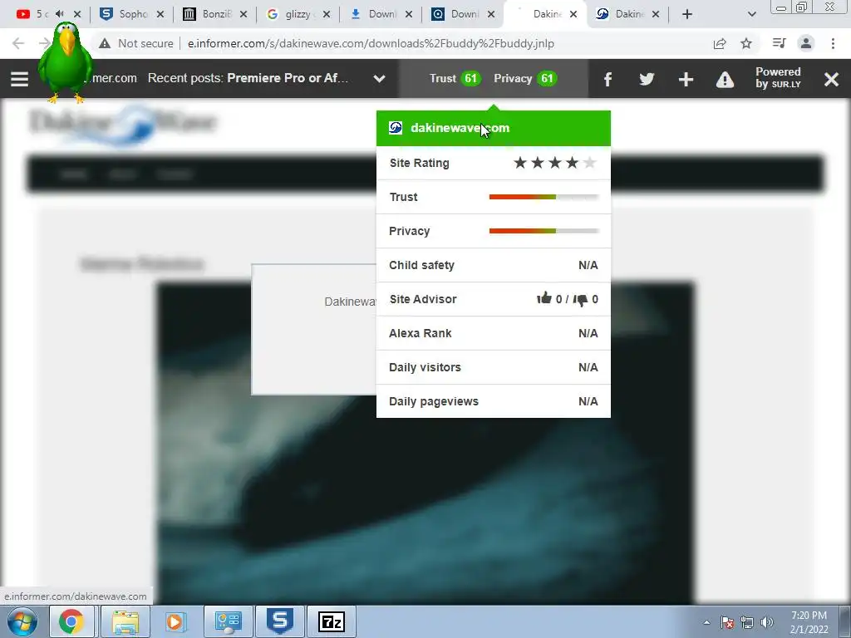Open the Sophos taskbar icon
The height and width of the screenshot is (638, 851).
[x=280, y=621]
